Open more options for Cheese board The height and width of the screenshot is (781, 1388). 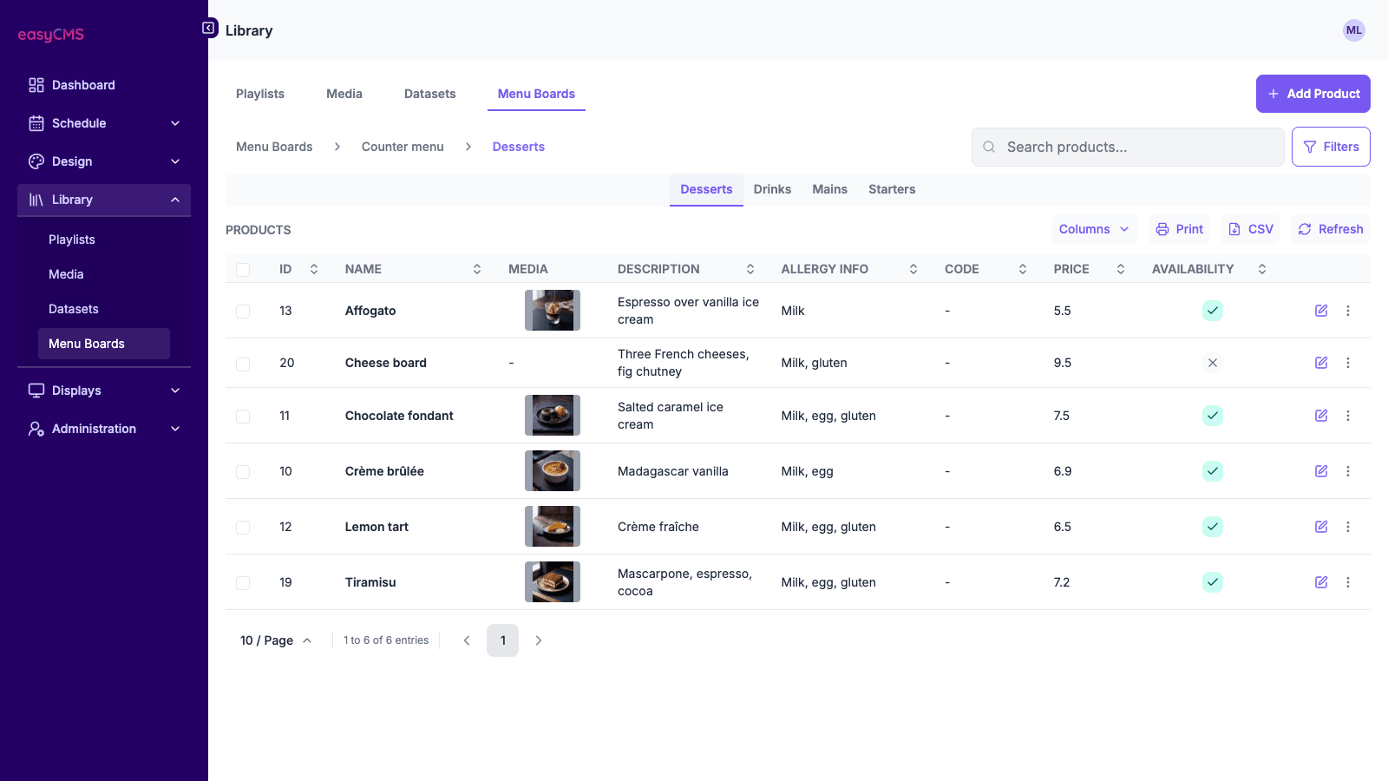point(1348,363)
